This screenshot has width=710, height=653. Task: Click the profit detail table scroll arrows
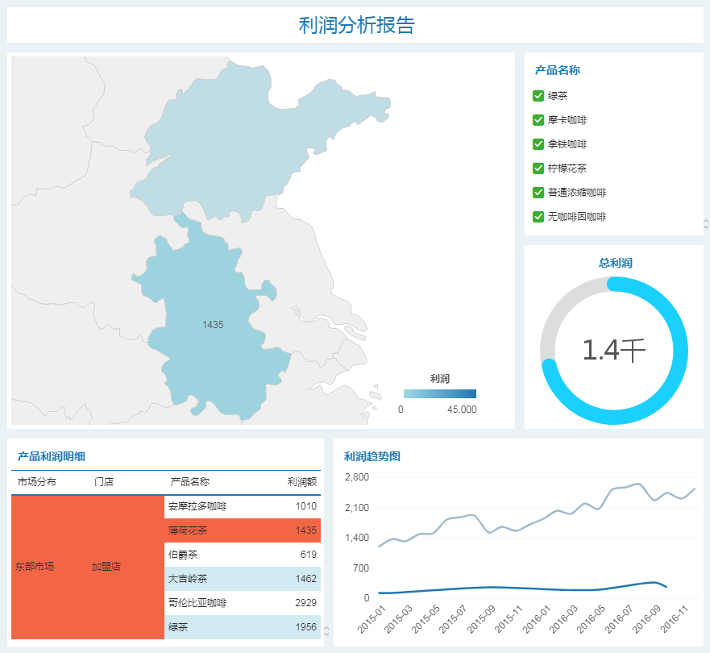326,630
